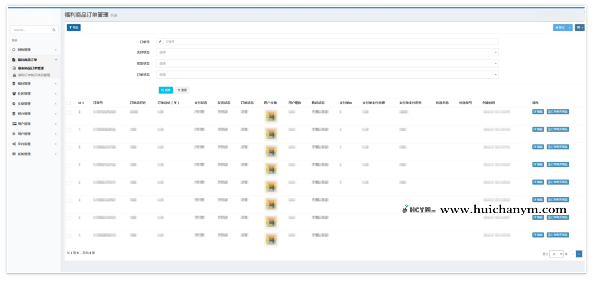Open the 发货状态 dropdown

click(327, 64)
